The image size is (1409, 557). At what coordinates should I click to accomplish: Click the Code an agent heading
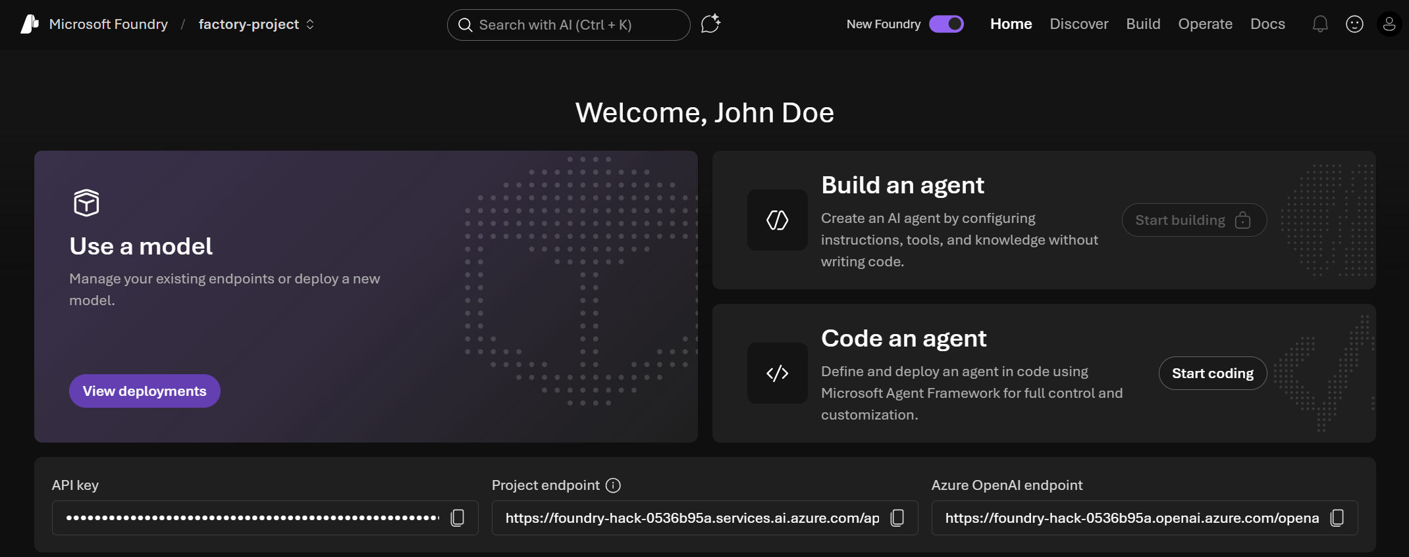point(904,339)
